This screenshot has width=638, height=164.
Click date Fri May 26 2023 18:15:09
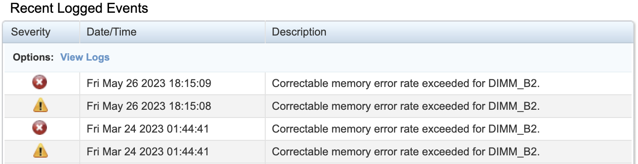[x=149, y=84]
